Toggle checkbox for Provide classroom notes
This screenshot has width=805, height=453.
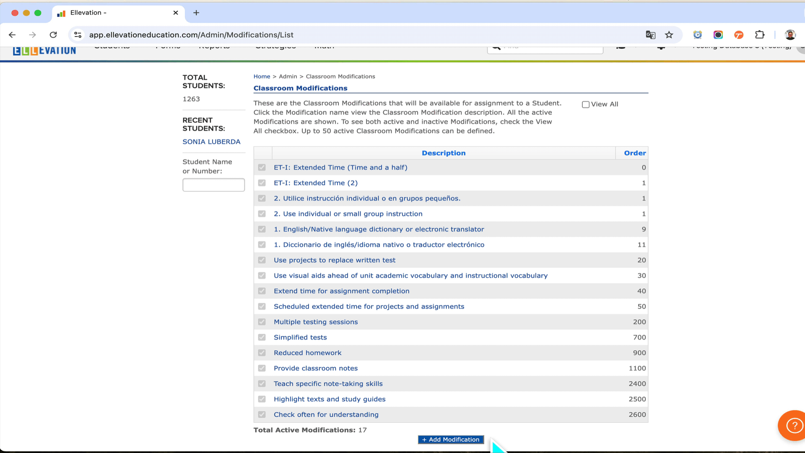[x=262, y=368]
